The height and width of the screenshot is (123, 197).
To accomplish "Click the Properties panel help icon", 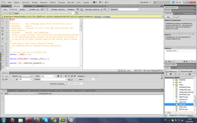I will 162,76.
